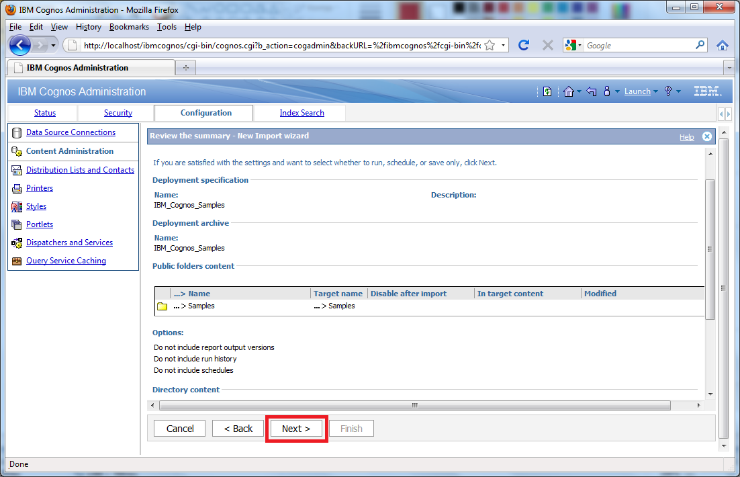Select the IBM Cognos Administration browser tab

coord(91,68)
